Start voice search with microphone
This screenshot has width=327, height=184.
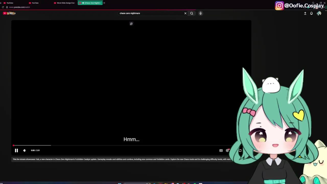[x=201, y=13]
